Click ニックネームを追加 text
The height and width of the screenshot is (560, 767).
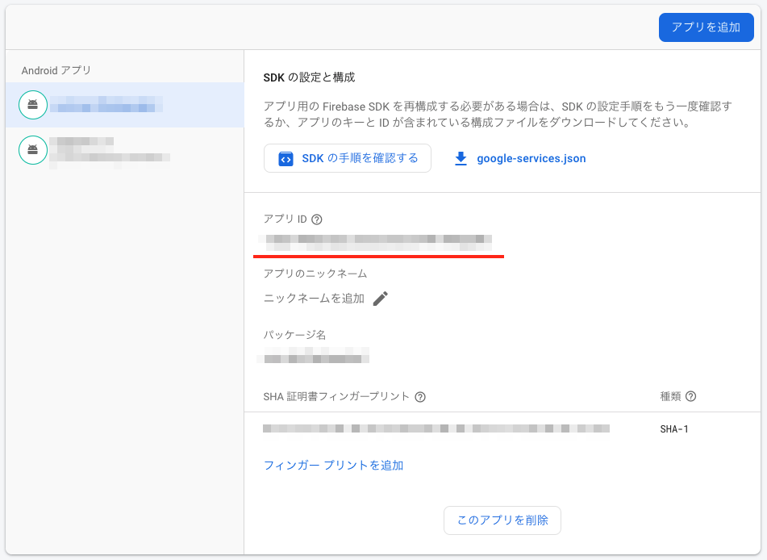[314, 299]
